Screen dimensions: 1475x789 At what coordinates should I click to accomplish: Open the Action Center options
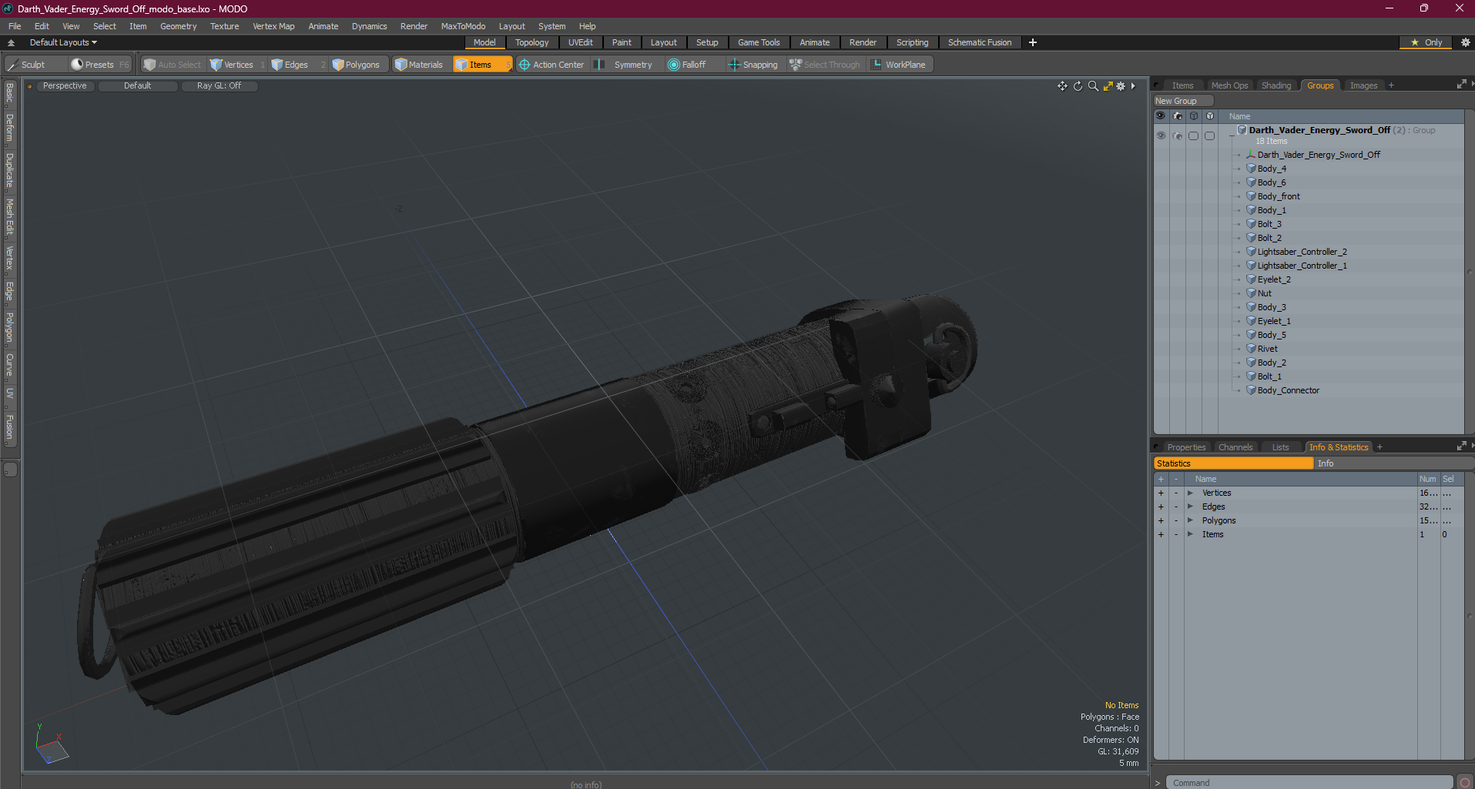point(551,65)
